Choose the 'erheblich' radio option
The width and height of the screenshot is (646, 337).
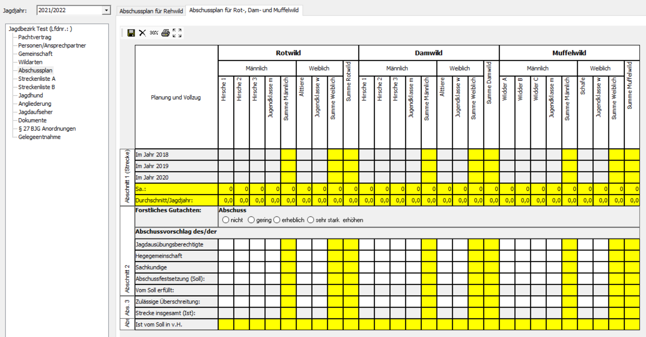coord(277,220)
